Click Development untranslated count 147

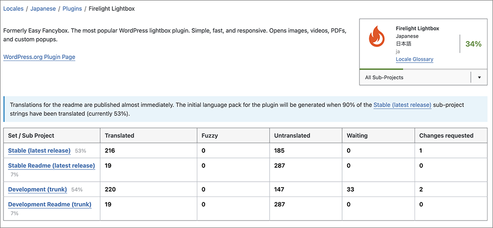[x=279, y=189]
